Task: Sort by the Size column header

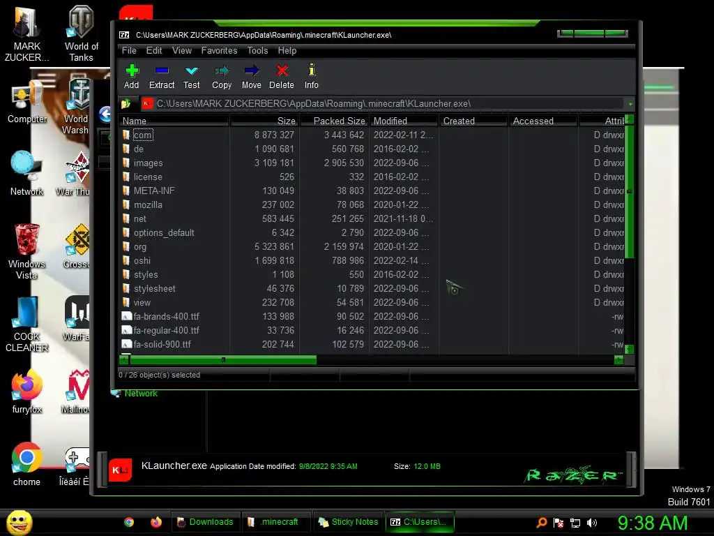Action: pos(264,121)
